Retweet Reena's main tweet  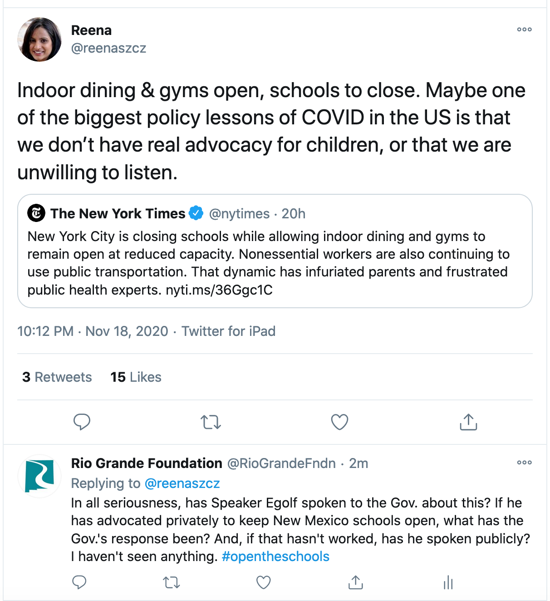tap(211, 422)
